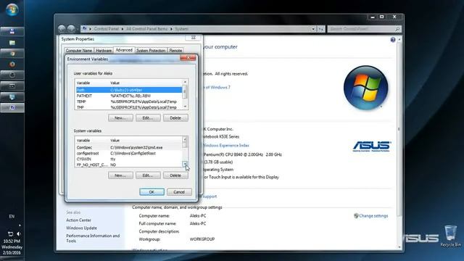Click Value column header in system variables
Viewport: 464px width, 261px height.
pos(146,140)
